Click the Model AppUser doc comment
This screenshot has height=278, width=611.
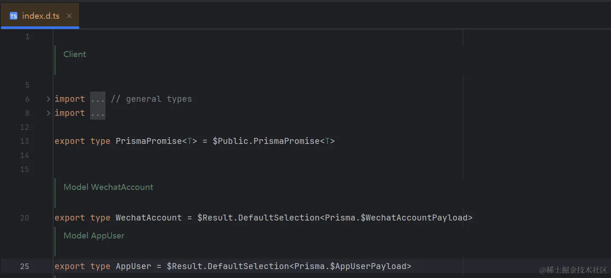(x=94, y=235)
